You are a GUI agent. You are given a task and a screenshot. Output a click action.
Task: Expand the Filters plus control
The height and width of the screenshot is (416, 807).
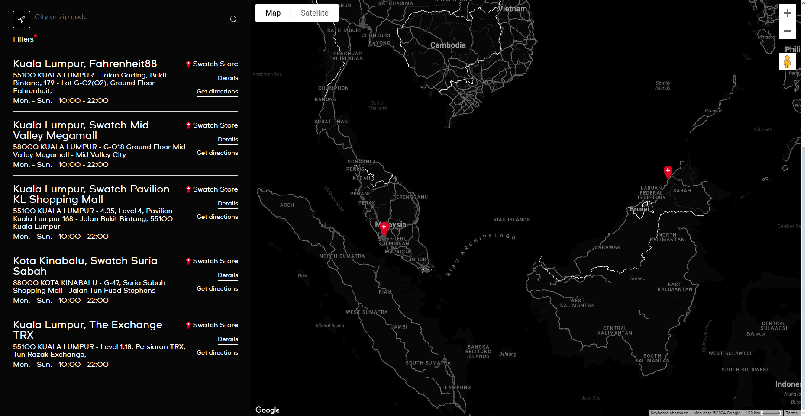pos(39,40)
